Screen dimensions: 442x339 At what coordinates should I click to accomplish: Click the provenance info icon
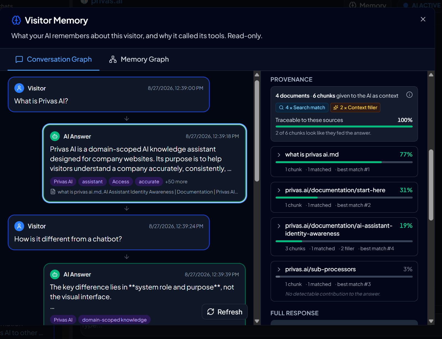click(409, 95)
